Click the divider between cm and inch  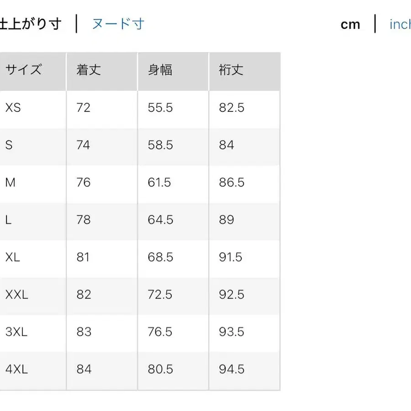[375, 24]
